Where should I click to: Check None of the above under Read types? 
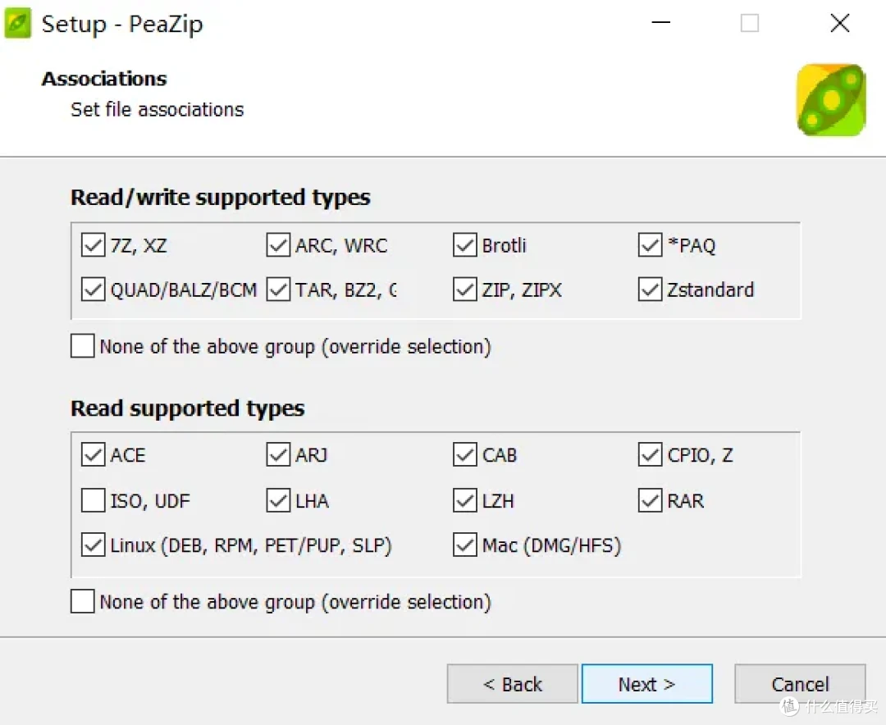pyautogui.click(x=83, y=601)
